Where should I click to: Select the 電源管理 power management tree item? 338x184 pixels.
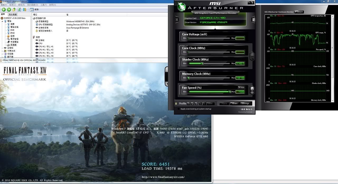pos(13,39)
